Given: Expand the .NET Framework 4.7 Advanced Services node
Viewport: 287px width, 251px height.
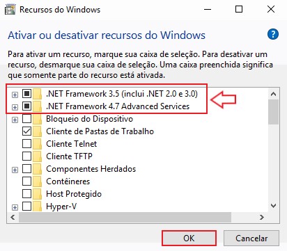Looking at the screenshot, I should 15,107.
